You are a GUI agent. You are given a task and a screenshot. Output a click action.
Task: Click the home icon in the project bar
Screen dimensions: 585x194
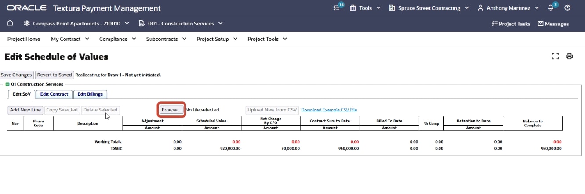10,23
